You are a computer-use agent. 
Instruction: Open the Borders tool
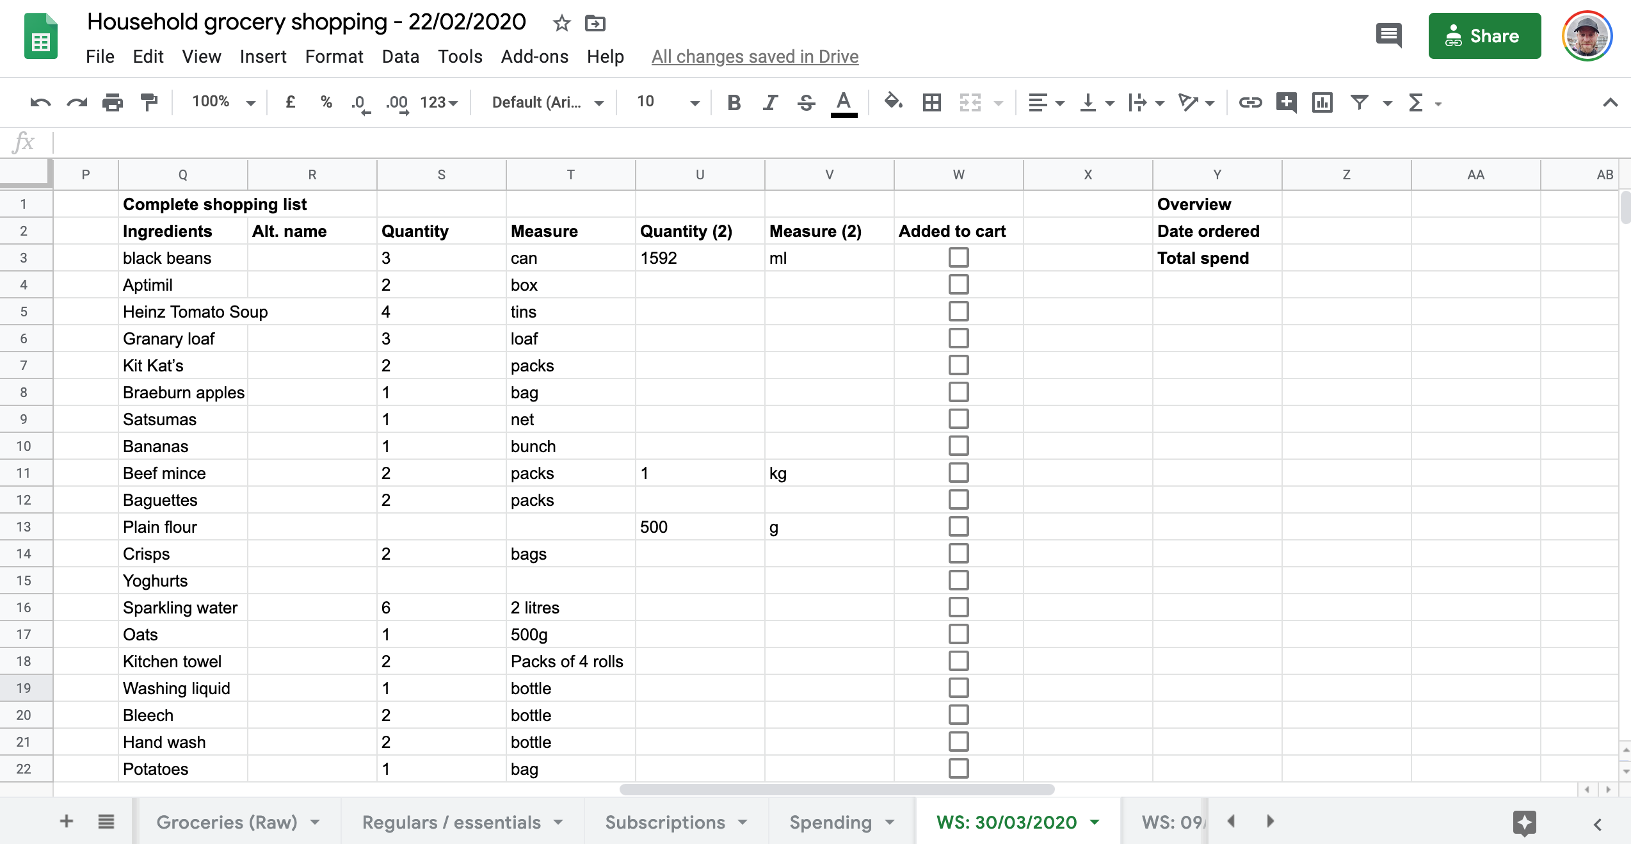[932, 102]
